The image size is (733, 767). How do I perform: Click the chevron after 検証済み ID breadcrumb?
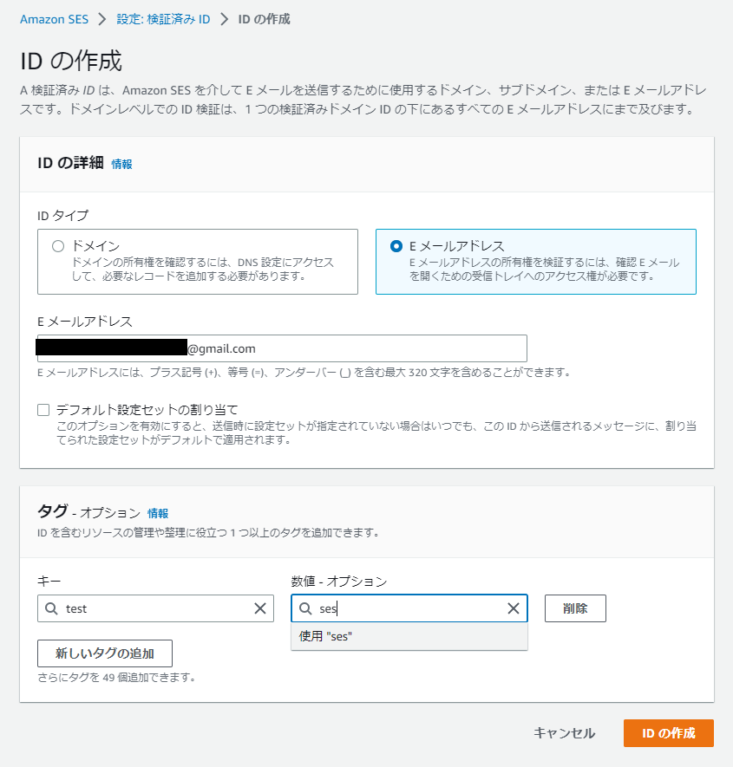point(225,19)
